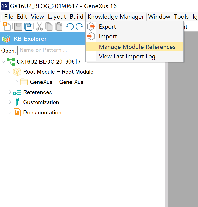Select Root Module tree item label
198x207 pixels.
click(x=58, y=72)
